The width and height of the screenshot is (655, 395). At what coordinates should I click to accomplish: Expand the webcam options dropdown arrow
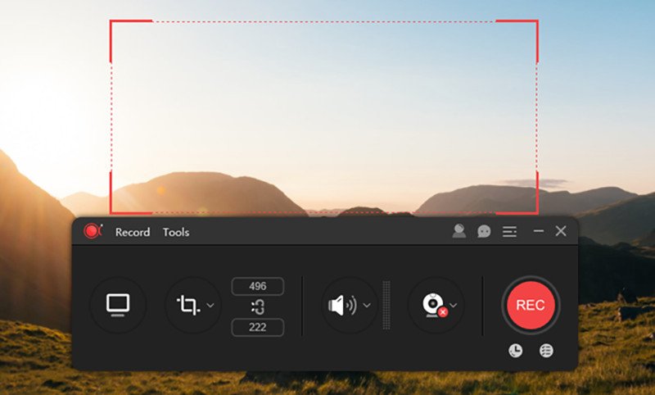(x=453, y=306)
